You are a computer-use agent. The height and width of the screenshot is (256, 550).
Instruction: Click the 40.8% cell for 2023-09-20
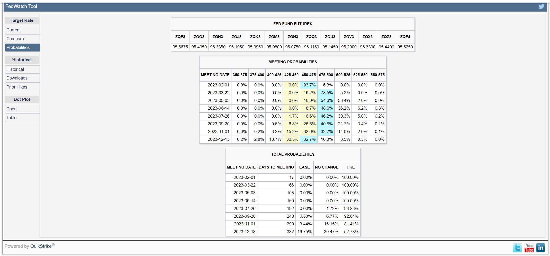pos(326,124)
